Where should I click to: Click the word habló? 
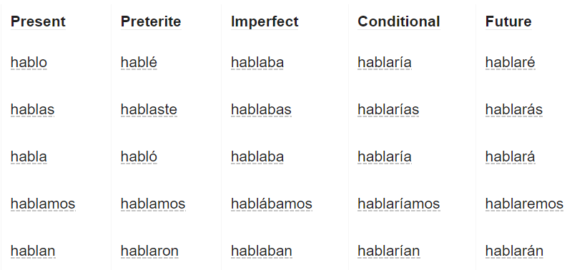coord(139,156)
